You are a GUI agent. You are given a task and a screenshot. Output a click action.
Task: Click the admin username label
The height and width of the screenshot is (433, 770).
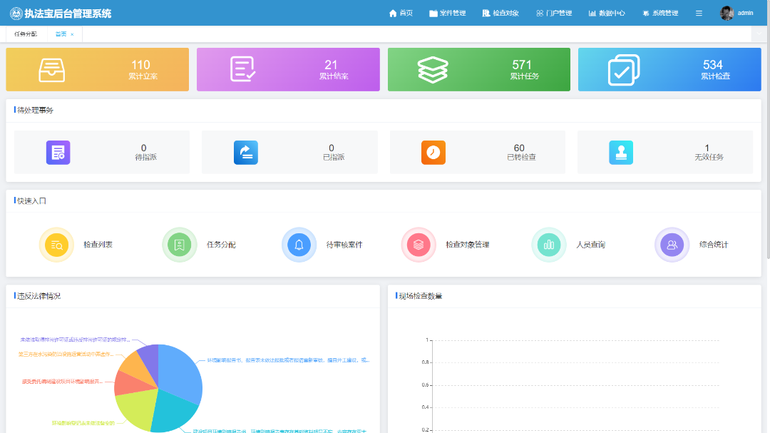pos(745,14)
